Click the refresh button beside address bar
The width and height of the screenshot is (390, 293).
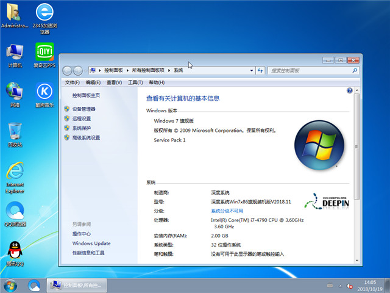point(260,71)
